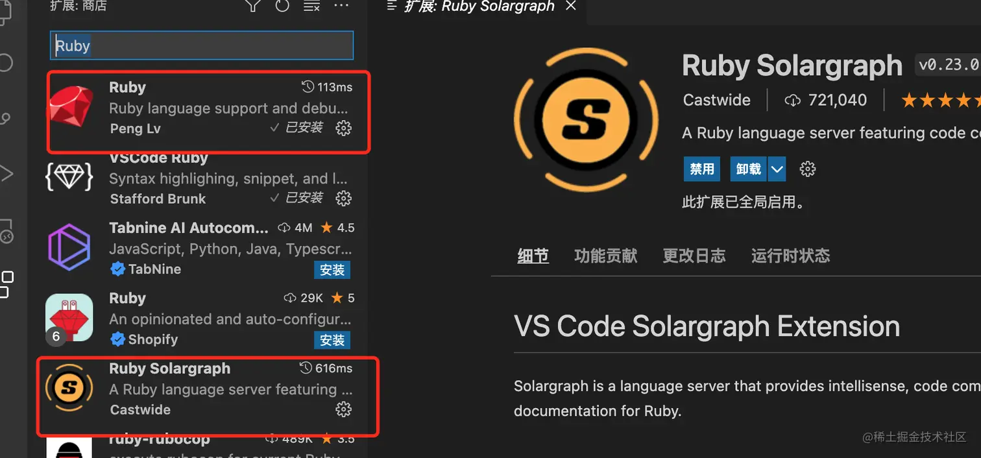Open the Run and Debug activity bar icon
The image size is (981, 458).
[6, 173]
